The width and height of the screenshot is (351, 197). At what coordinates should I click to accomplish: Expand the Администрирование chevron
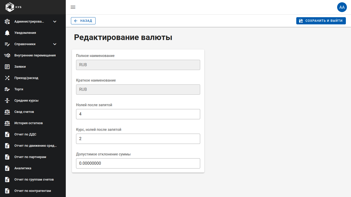(x=55, y=22)
